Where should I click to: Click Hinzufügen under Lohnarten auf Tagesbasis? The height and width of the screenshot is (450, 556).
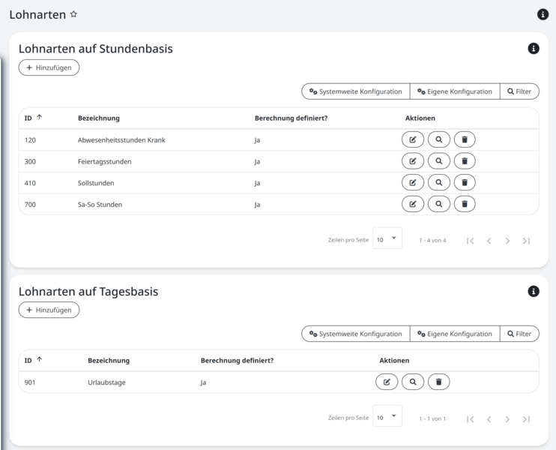click(x=49, y=310)
